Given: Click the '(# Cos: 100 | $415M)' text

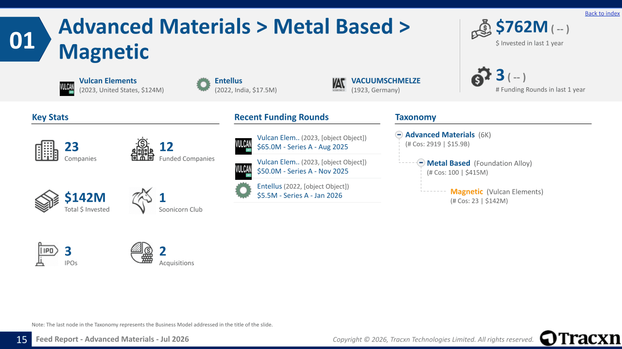Looking at the screenshot, I should click(457, 173).
